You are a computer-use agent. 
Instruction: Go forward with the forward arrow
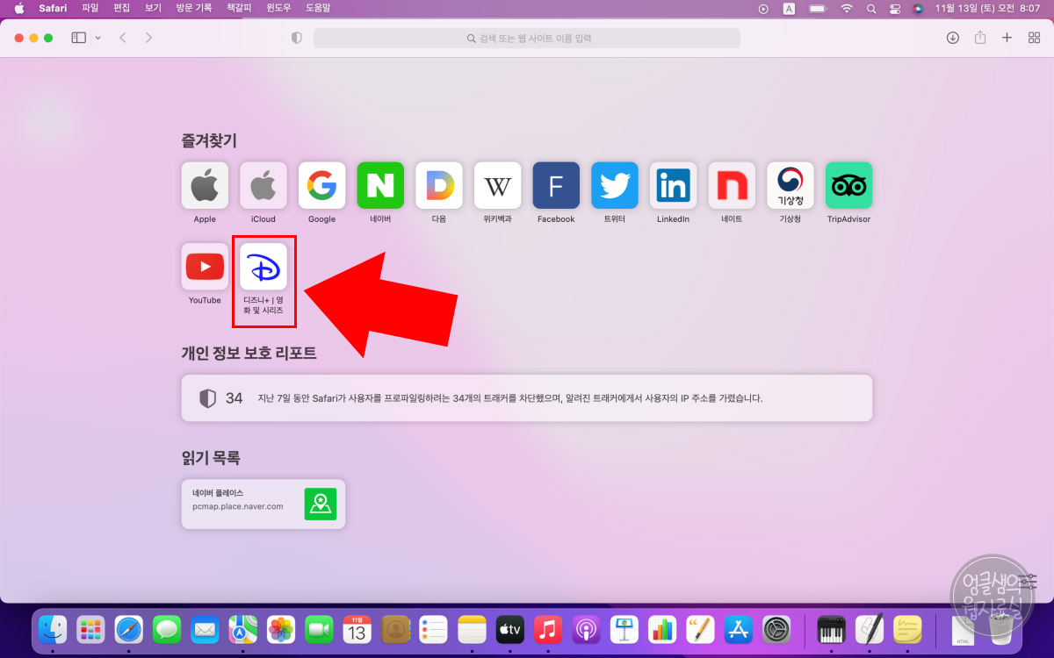(148, 38)
